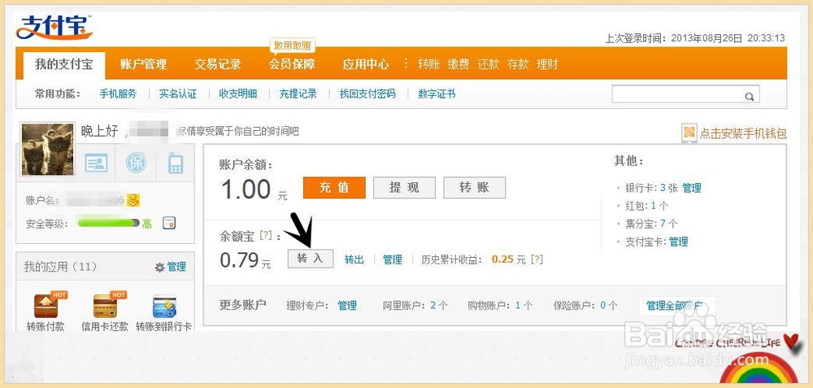Click the cat avatar photo

pos(47,149)
